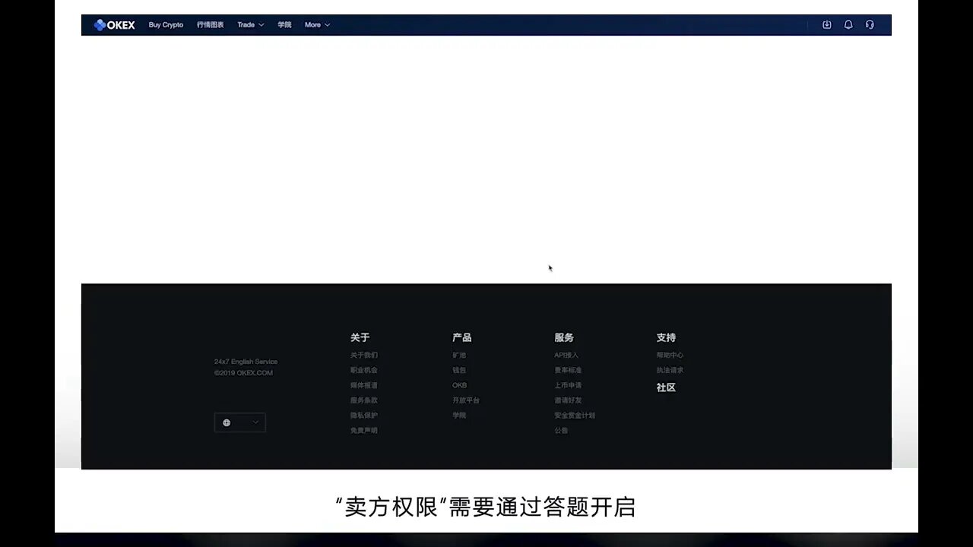Viewport: 973px width, 547px height.
Task: Click the OKEX logo
Action: click(114, 25)
